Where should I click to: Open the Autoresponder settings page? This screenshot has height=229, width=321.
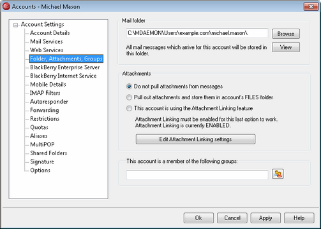tap(49, 102)
